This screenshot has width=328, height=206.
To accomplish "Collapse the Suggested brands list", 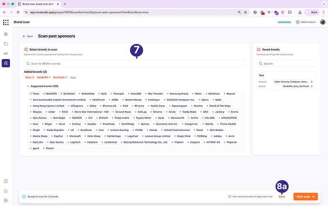I will pyautogui.click(x=28, y=86).
